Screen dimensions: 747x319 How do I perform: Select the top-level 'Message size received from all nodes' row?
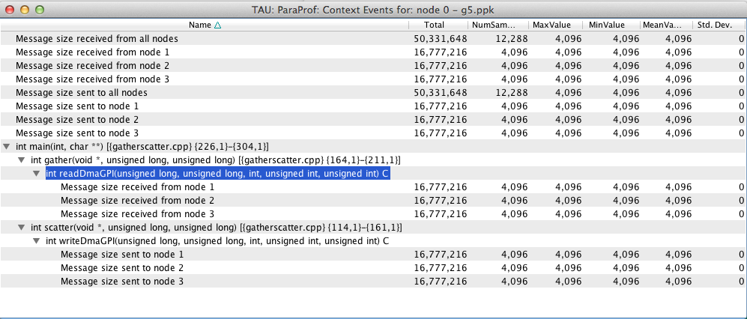coord(97,39)
